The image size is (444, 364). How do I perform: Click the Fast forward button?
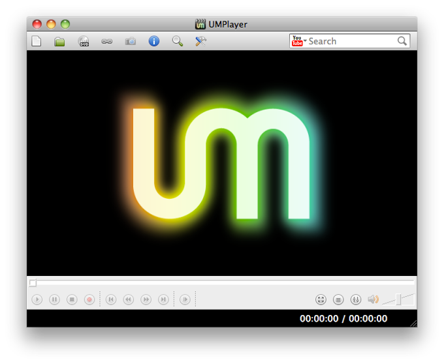point(146,299)
